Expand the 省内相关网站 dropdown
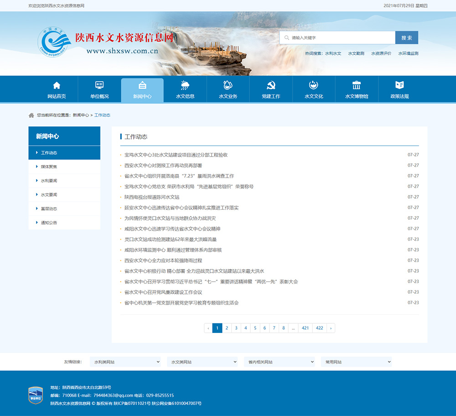Image resolution: width=456 pixels, height=416 pixels. [x=280, y=362]
